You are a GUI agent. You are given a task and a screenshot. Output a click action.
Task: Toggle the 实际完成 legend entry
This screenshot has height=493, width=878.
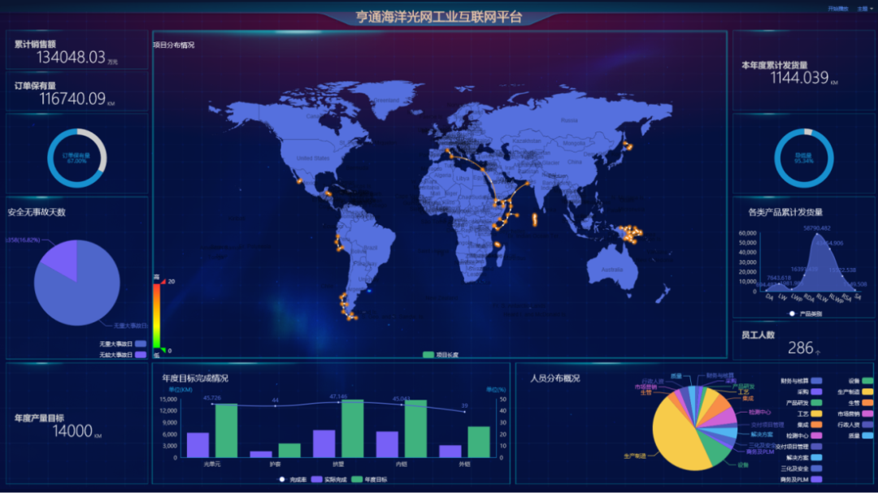328,479
